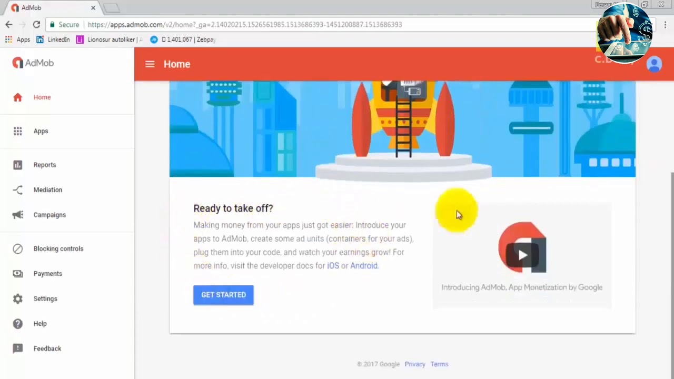Click the Mediation branching icon
Screen dimensions: 674x379
pos(18,190)
